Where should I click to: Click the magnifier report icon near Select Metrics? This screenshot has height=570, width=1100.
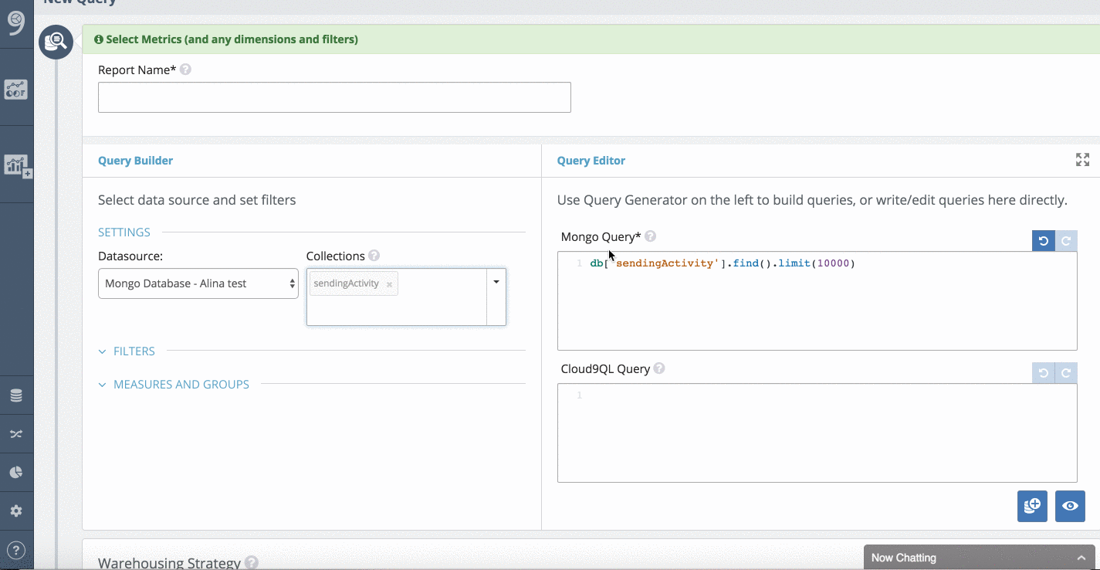pos(56,42)
